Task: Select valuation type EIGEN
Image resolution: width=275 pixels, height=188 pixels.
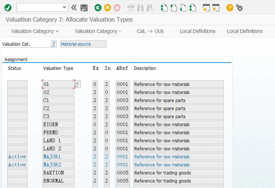Action: [58, 125]
